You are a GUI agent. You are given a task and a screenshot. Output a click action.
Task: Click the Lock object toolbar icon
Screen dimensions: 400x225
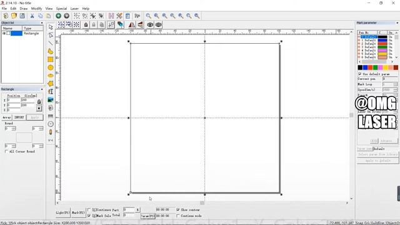[86, 25]
